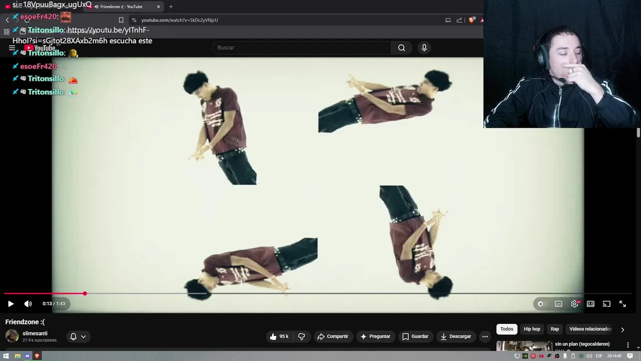The width and height of the screenshot is (641, 361).
Task: Select the Todos filter chip
Action: coord(507,329)
